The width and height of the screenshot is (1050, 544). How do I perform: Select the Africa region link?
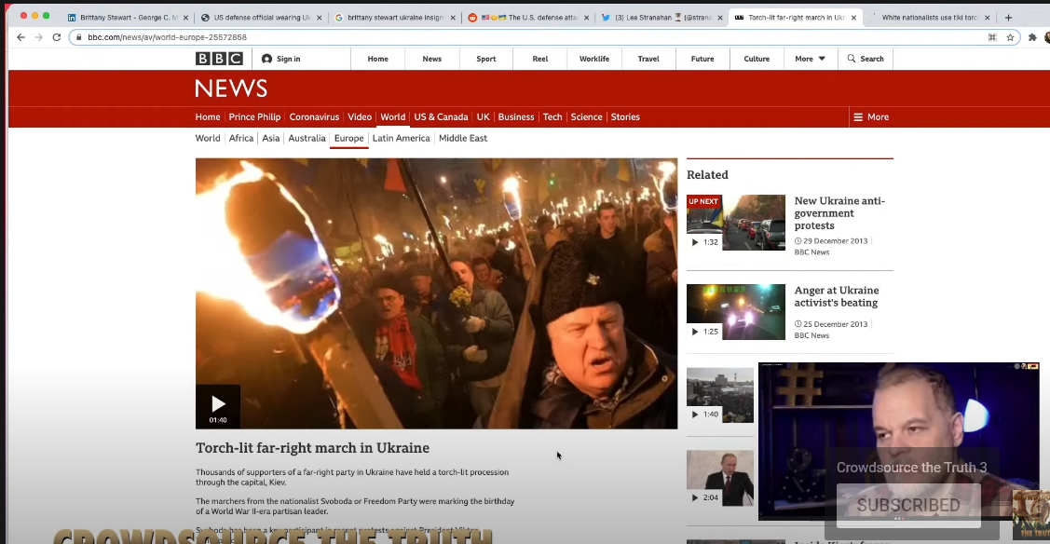(241, 139)
